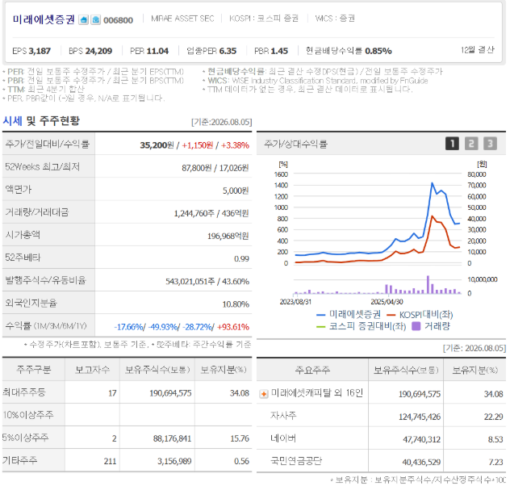Click blue 미래에셋증권 legend line swatch
Image resolution: width=510 pixels, height=486 pixels.
click(320, 315)
